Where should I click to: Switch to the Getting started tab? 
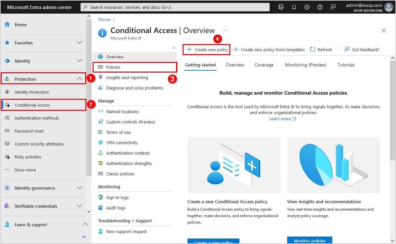point(200,65)
